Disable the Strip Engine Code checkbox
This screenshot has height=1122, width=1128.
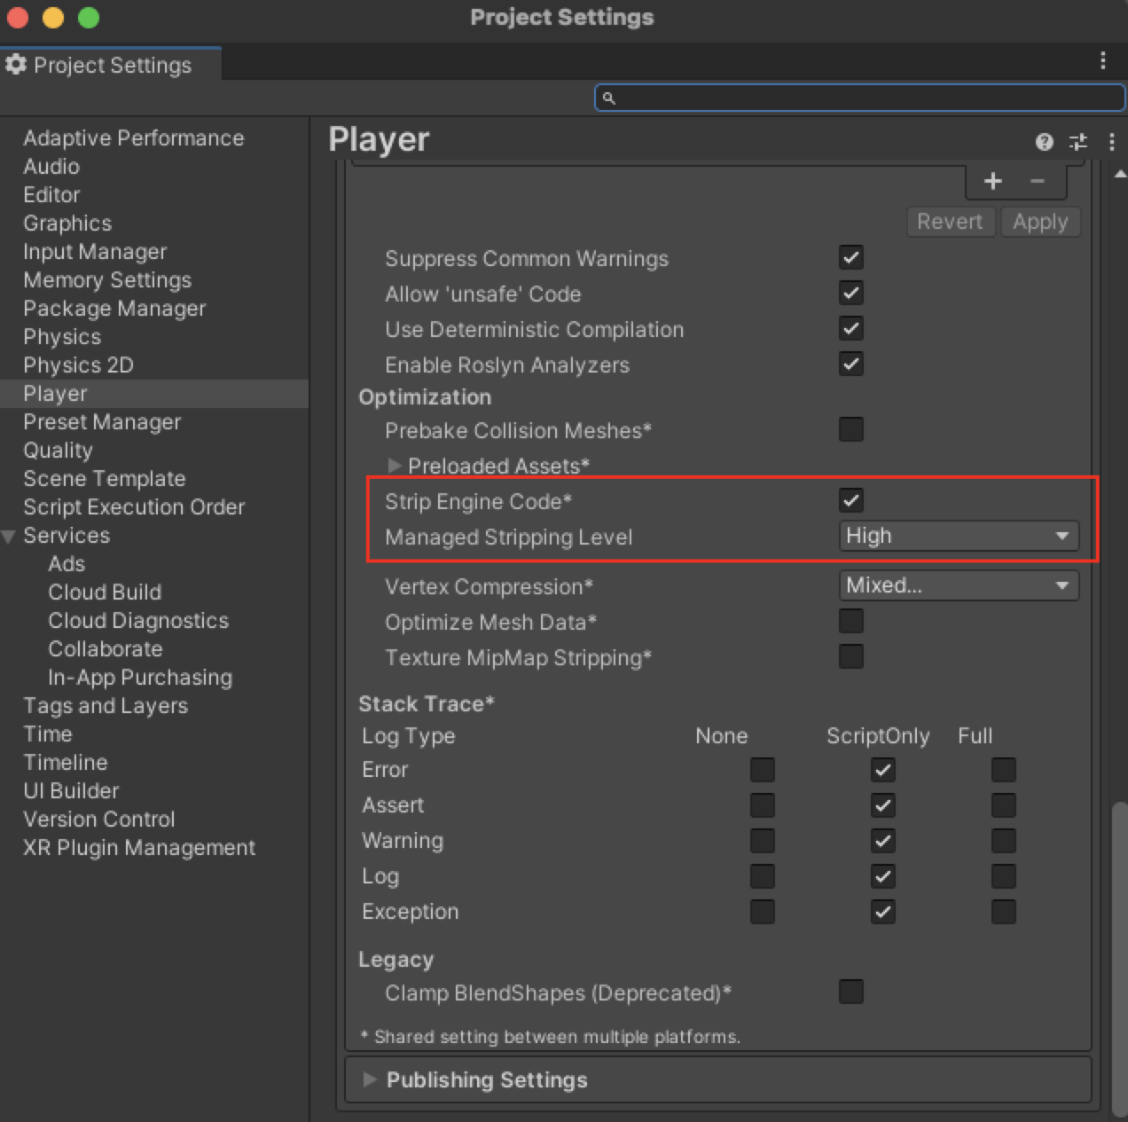(850, 500)
